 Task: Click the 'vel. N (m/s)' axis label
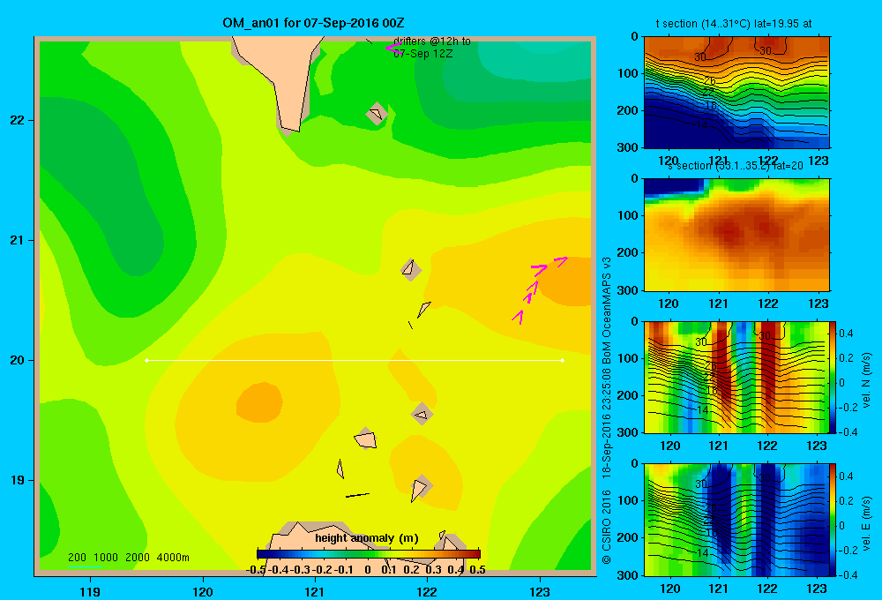coord(866,380)
